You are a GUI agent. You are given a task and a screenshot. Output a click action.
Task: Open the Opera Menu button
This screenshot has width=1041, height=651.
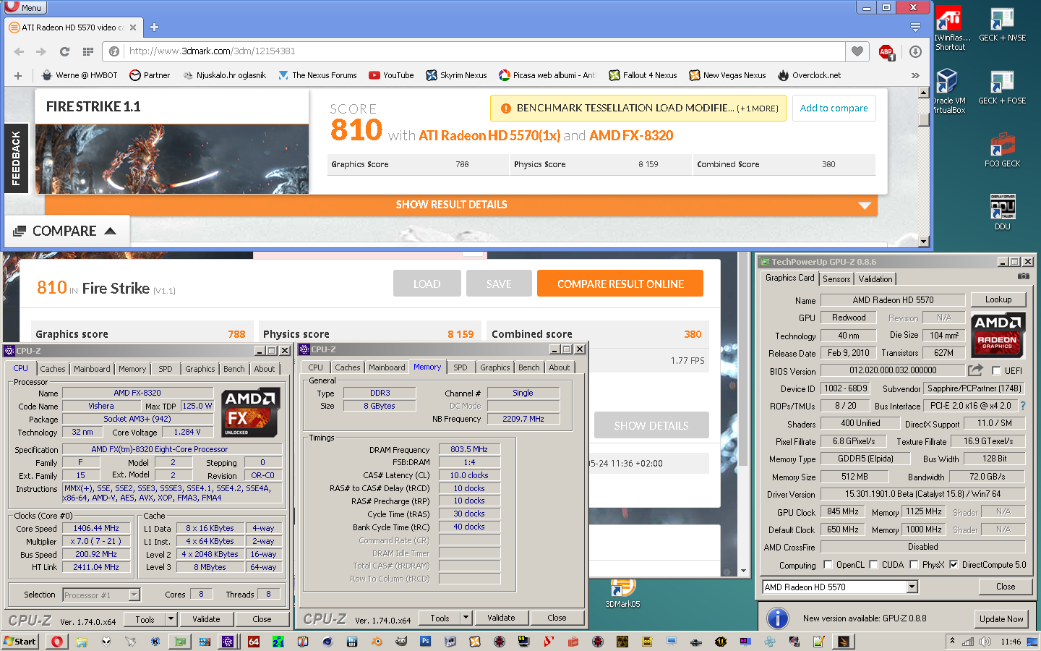tap(25, 7)
